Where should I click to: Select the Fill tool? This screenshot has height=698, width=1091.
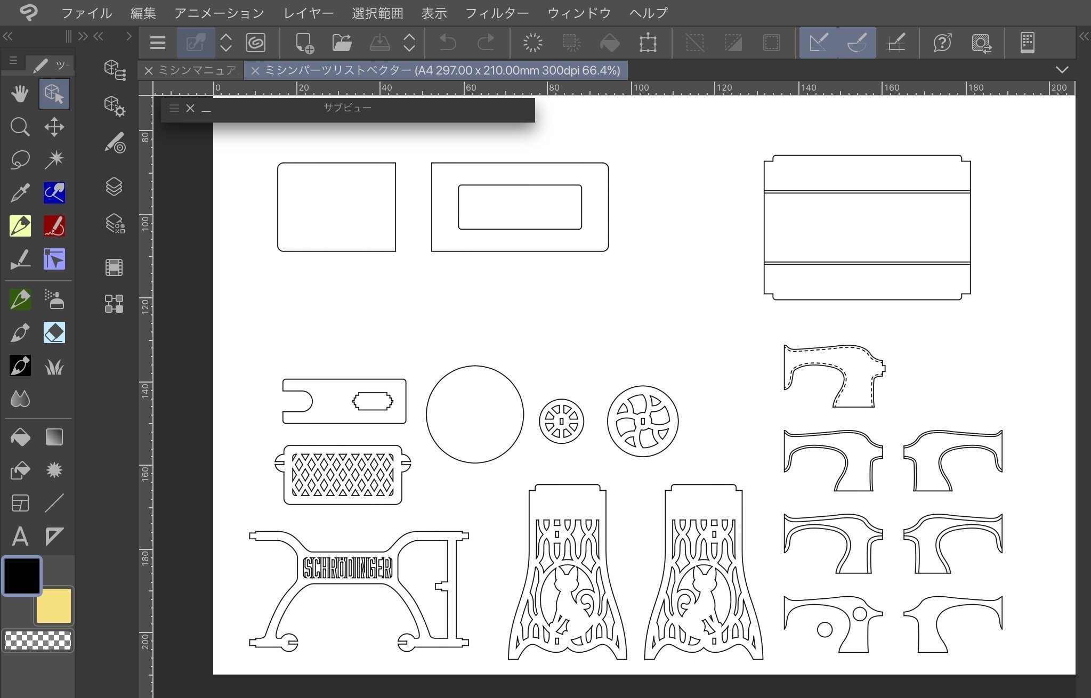[20, 437]
